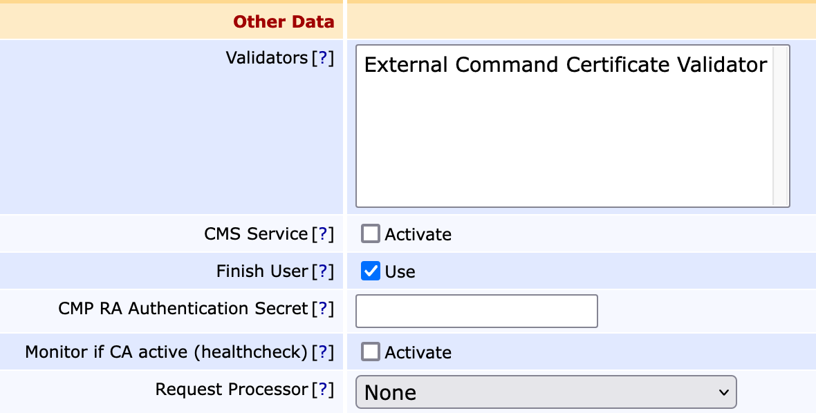Show help for Finish User
Viewport: 816px width, 413px height.
coord(322,271)
